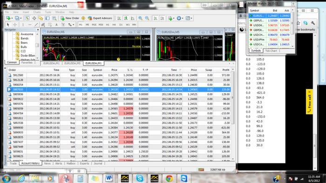326x183 pixels.
Task: Select GBPUS row in Market Watch
Action: coord(270,20)
